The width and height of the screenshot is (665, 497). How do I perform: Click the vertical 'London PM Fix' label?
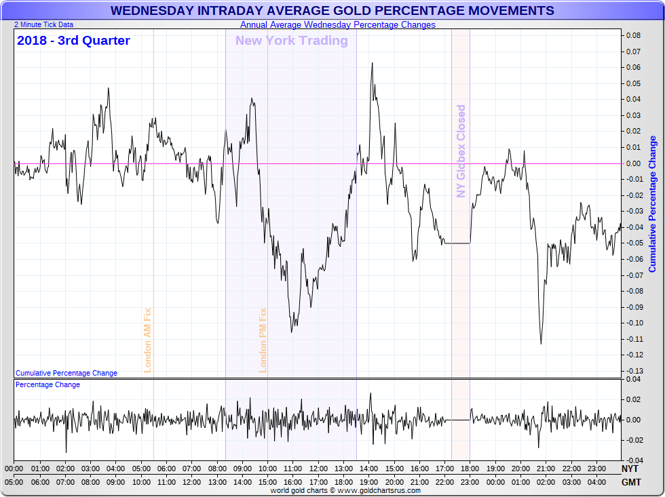[263, 340]
